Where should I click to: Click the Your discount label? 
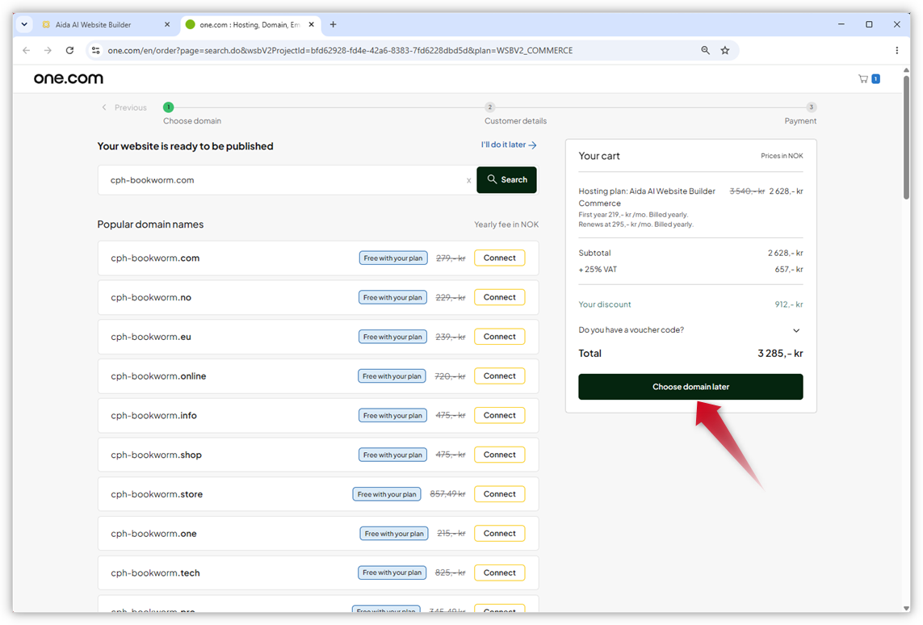coord(605,304)
